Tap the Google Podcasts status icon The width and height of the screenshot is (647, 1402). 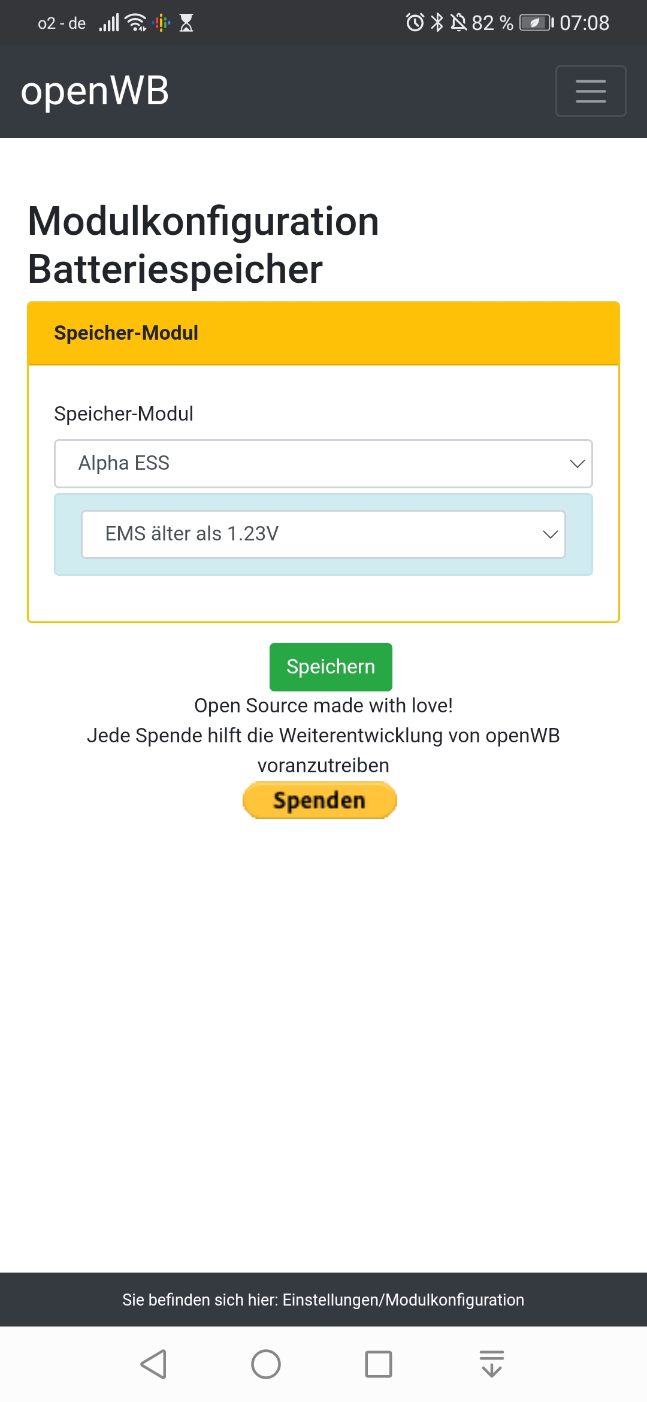pyautogui.click(x=161, y=23)
